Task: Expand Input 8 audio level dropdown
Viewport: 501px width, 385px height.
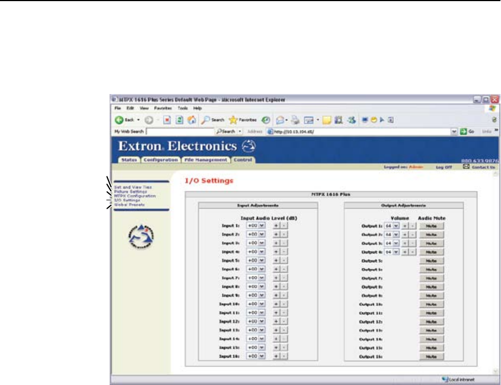Action: click(x=262, y=287)
